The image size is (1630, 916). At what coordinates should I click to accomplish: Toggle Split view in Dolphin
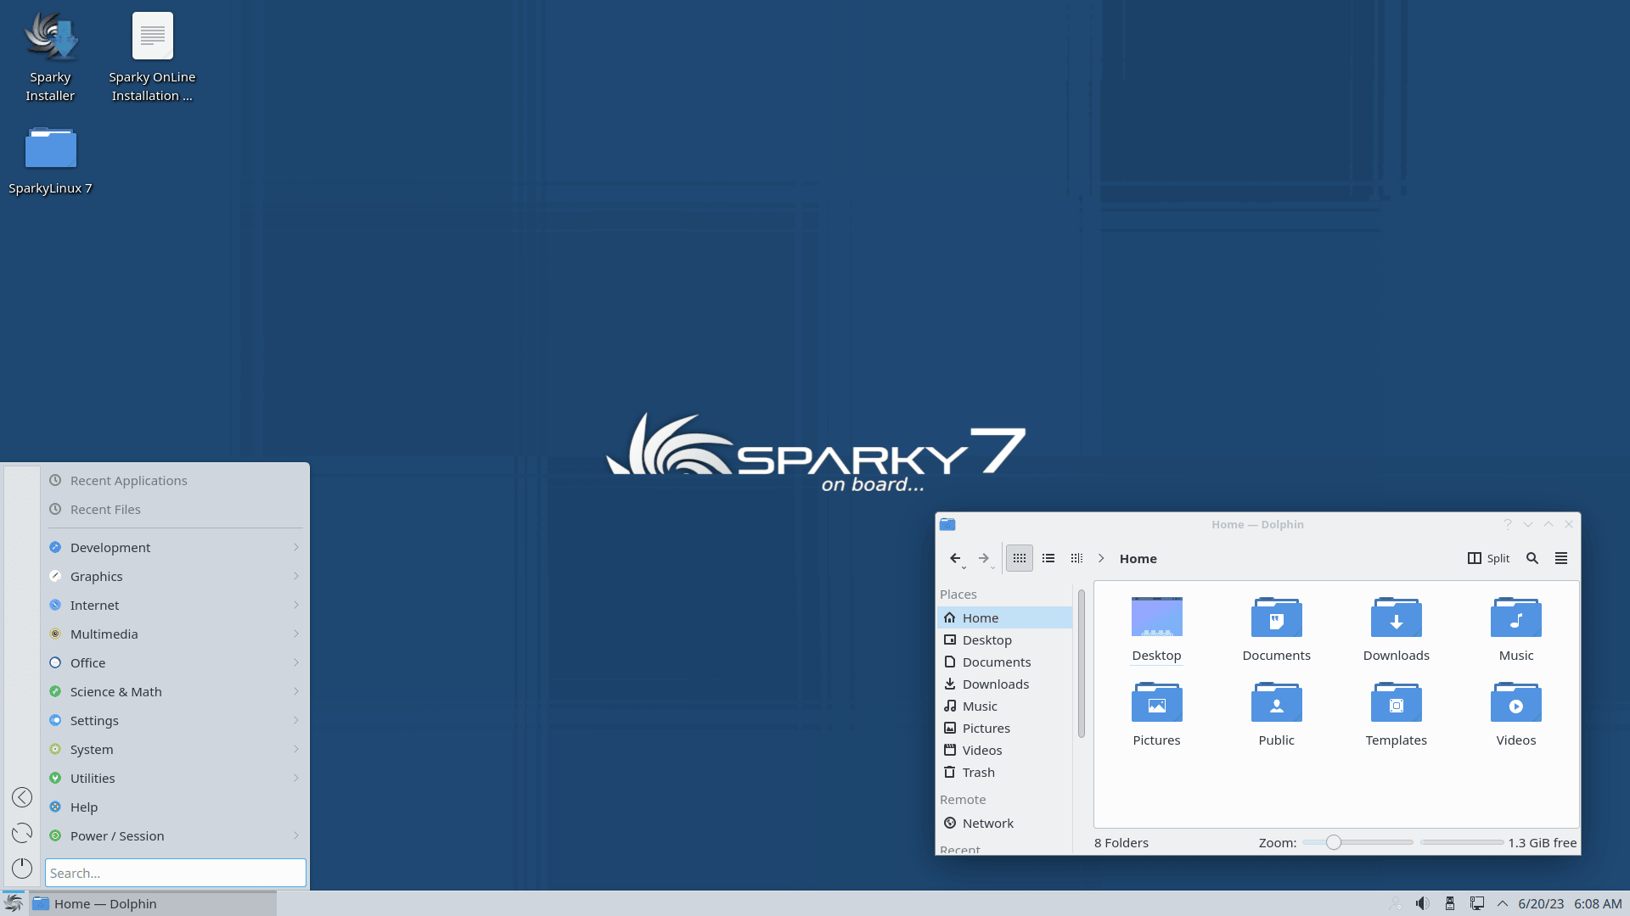coord(1488,558)
